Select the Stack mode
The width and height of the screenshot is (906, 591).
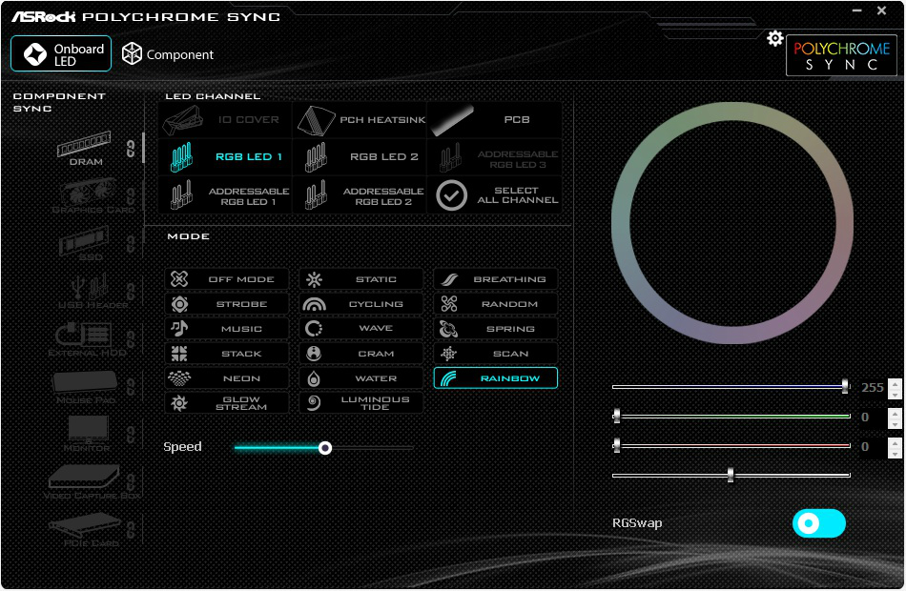coord(227,354)
